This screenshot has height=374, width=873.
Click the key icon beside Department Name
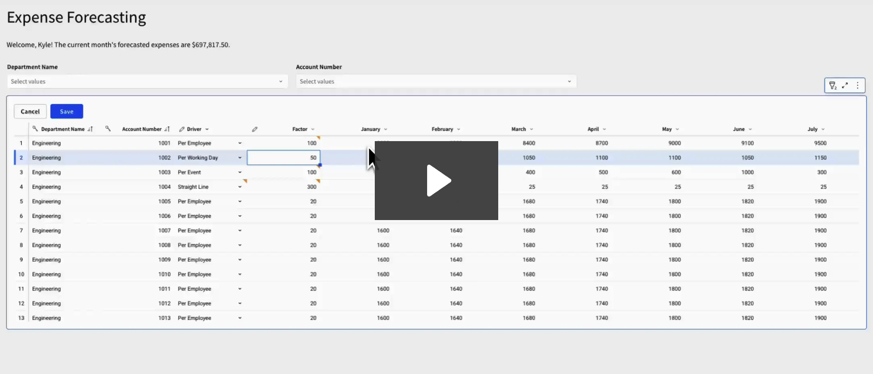pyautogui.click(x=35, y=129)
